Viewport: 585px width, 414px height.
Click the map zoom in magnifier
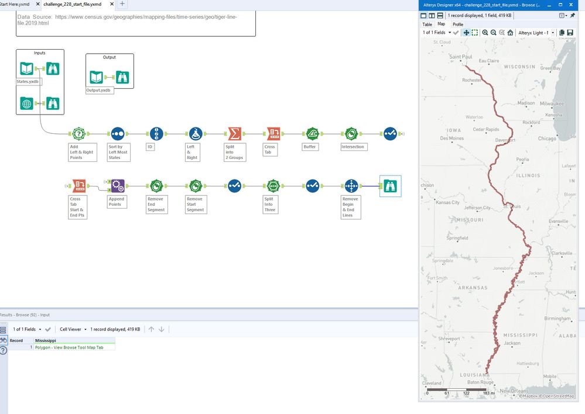point(485,33)
